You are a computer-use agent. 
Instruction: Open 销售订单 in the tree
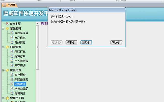20,56
